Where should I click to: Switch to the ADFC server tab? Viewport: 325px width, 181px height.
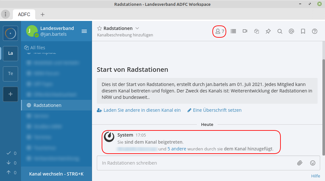(24, 14)
